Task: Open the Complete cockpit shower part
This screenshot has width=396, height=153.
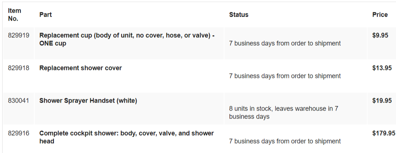Action: click(x=126, y=137)
